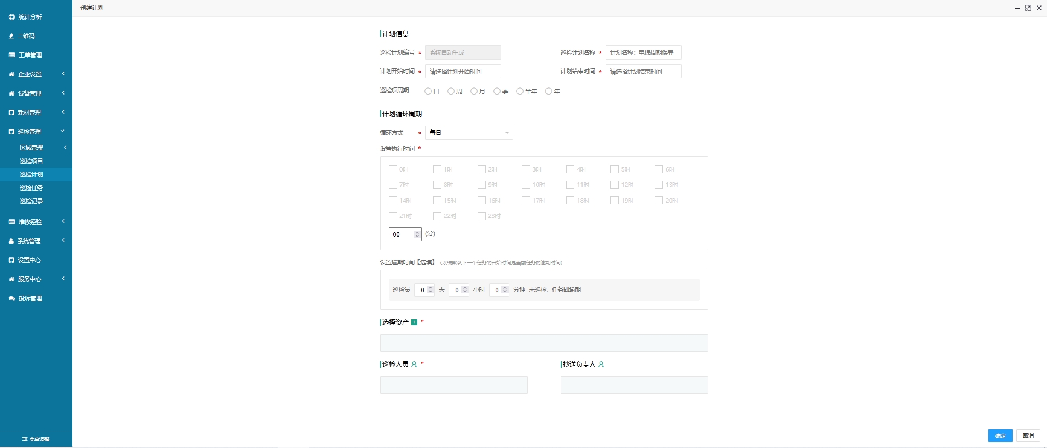The image size is (1047, 448).
Task: Click the blue 确定 button
Action: pyautogui.click(x=1000, y=435)
